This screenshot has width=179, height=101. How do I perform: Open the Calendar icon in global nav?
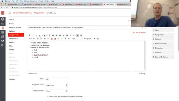coord(3,32)
